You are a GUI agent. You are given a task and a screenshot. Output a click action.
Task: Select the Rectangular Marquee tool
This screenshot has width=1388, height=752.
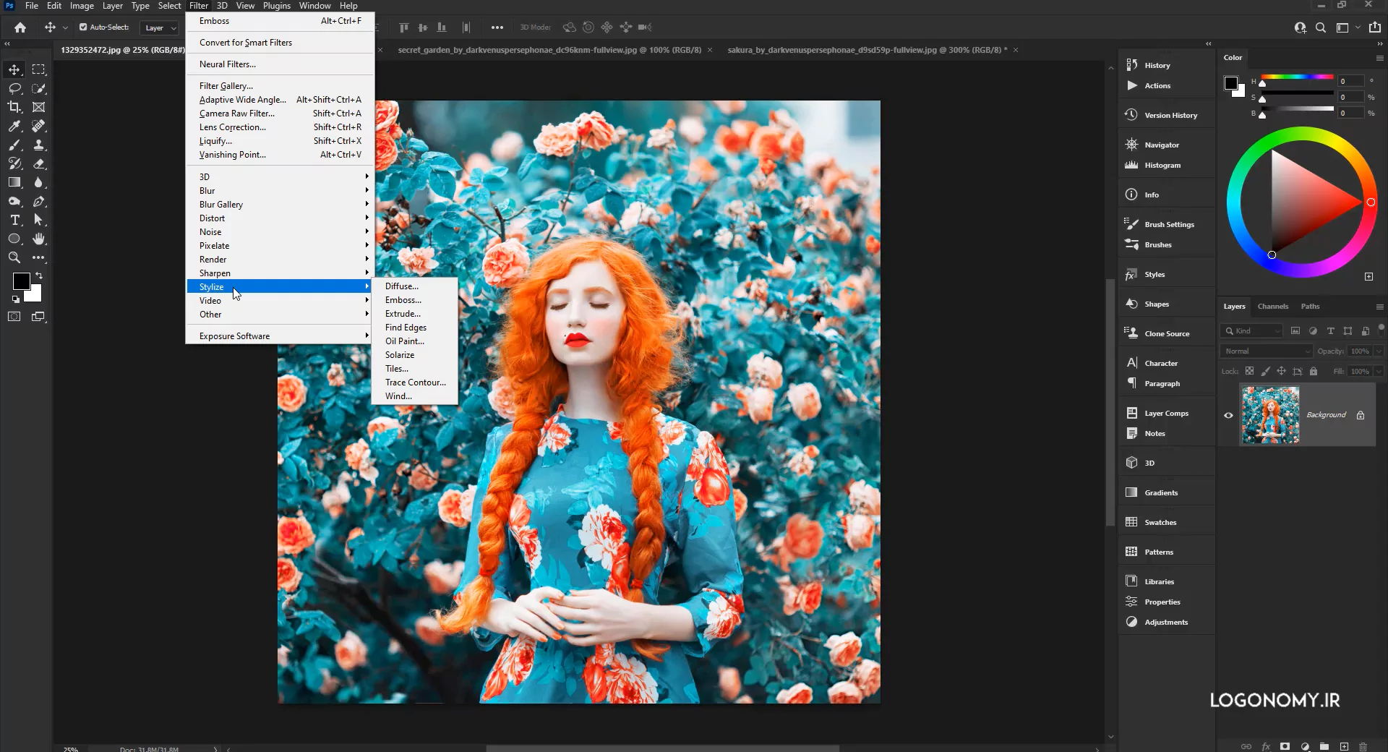tap(39, 69)
